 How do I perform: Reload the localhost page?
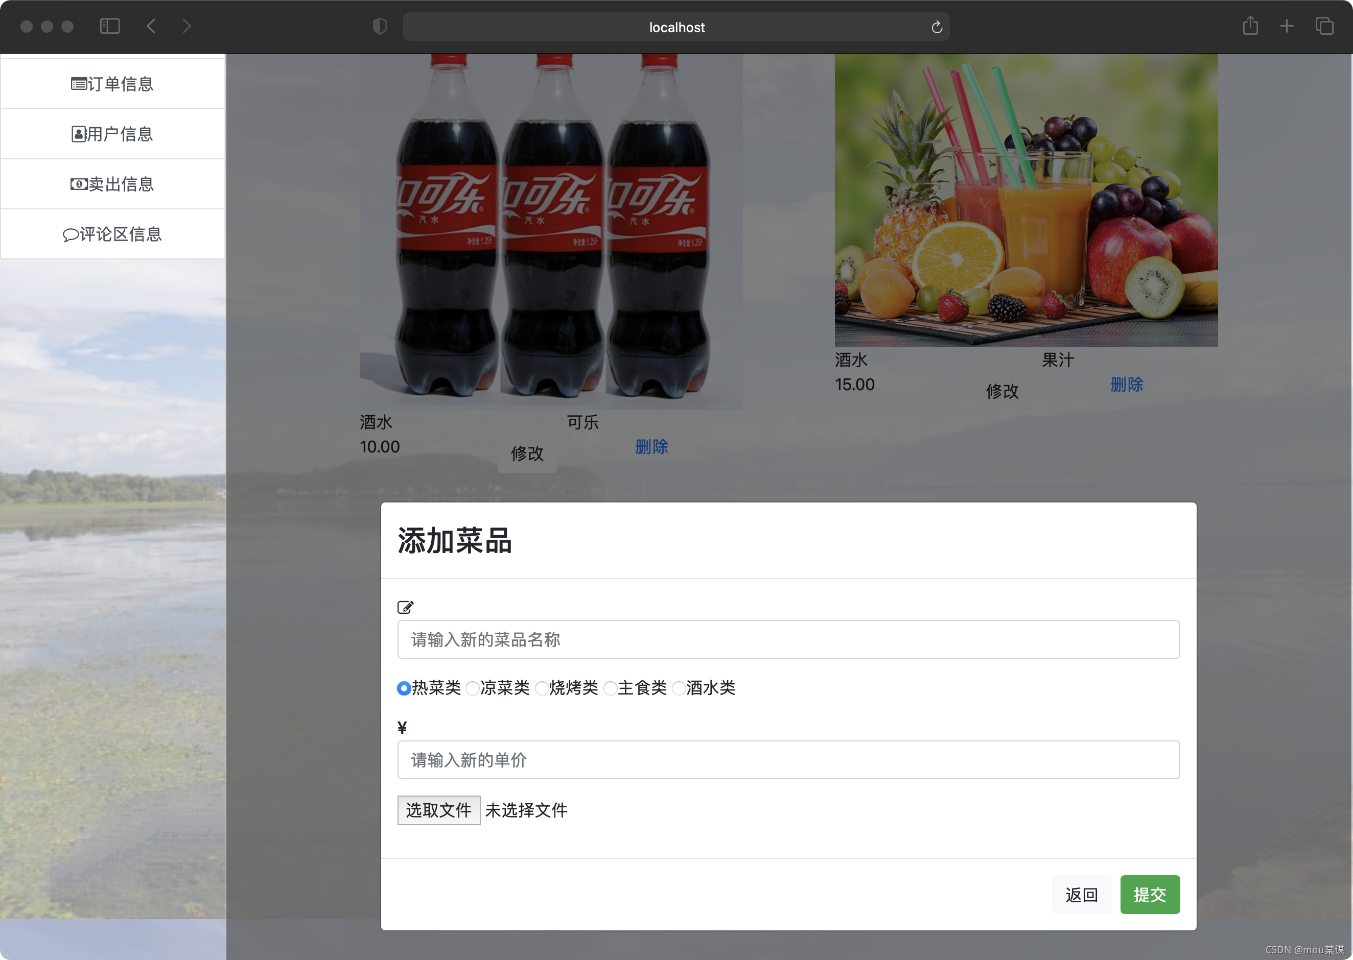936,27
